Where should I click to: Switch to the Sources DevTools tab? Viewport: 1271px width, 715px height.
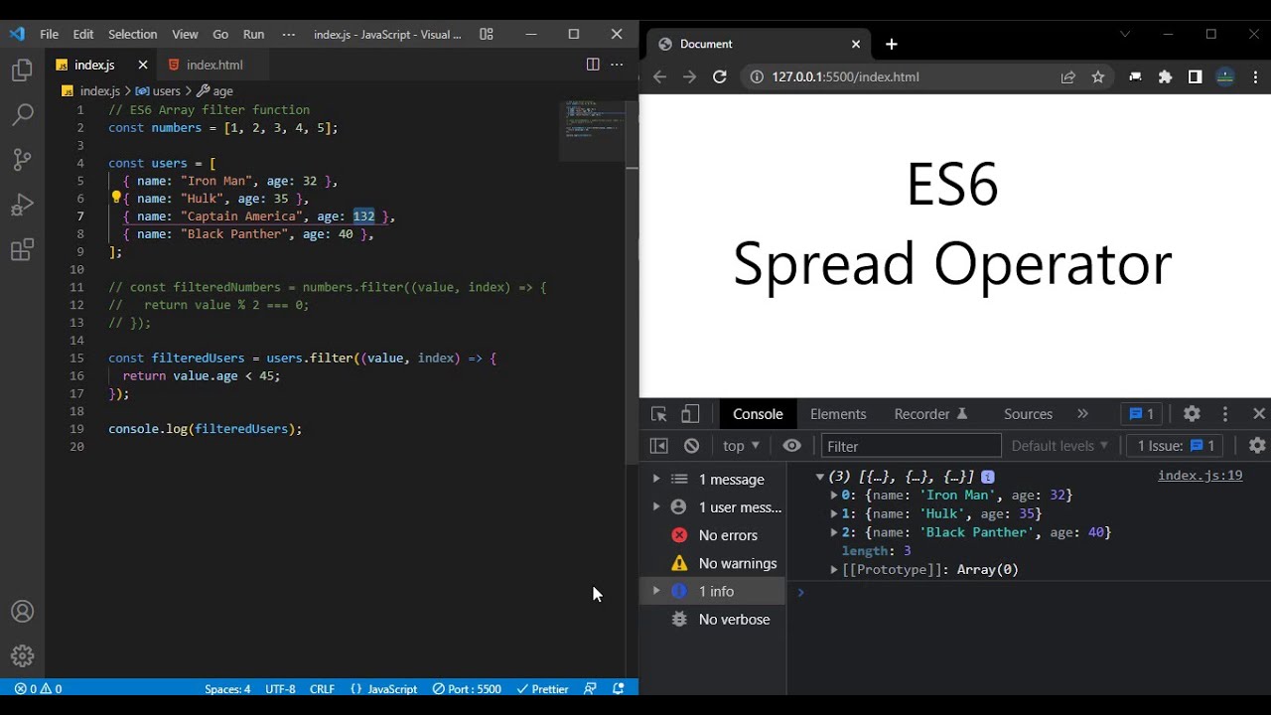pyautogui.click(x=1028, y=414)
